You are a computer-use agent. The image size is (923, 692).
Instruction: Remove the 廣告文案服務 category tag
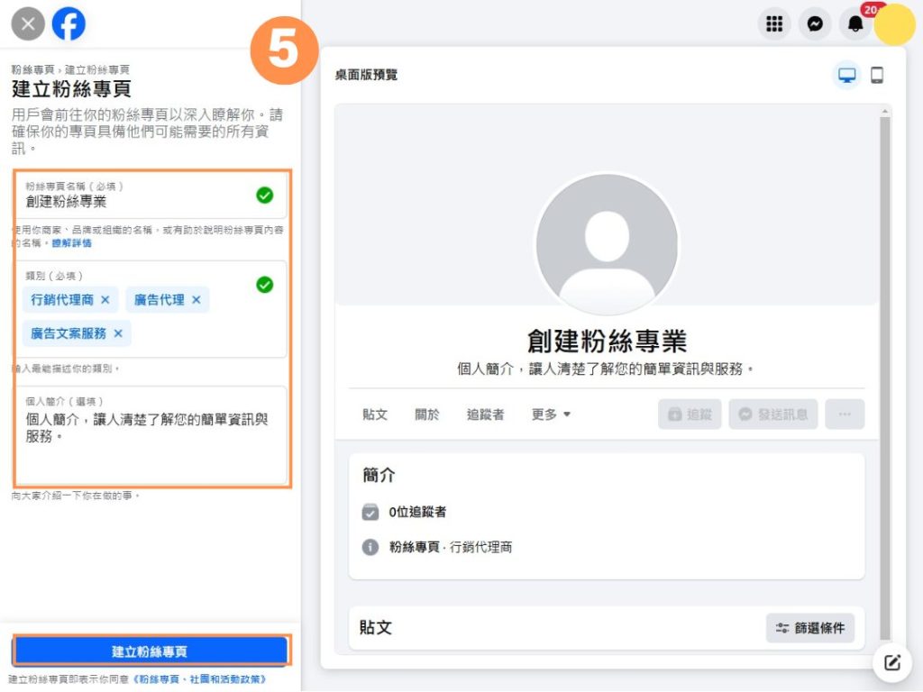click(x=118, y=333)
